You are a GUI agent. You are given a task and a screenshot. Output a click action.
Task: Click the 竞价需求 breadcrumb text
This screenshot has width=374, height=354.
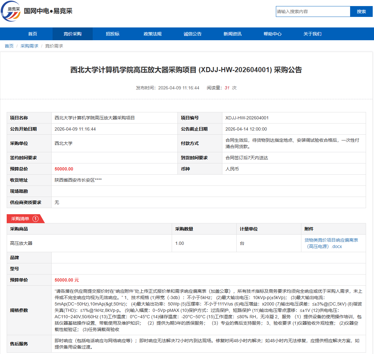pos(54,46)
